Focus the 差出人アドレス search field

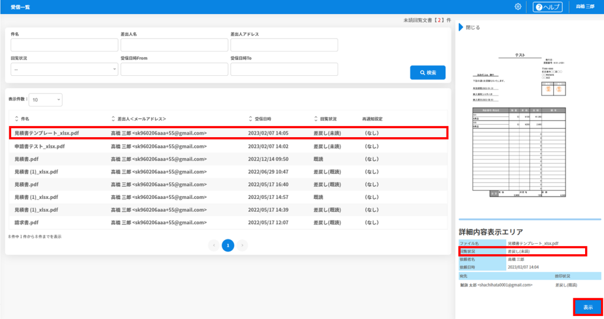click(284, 45)
